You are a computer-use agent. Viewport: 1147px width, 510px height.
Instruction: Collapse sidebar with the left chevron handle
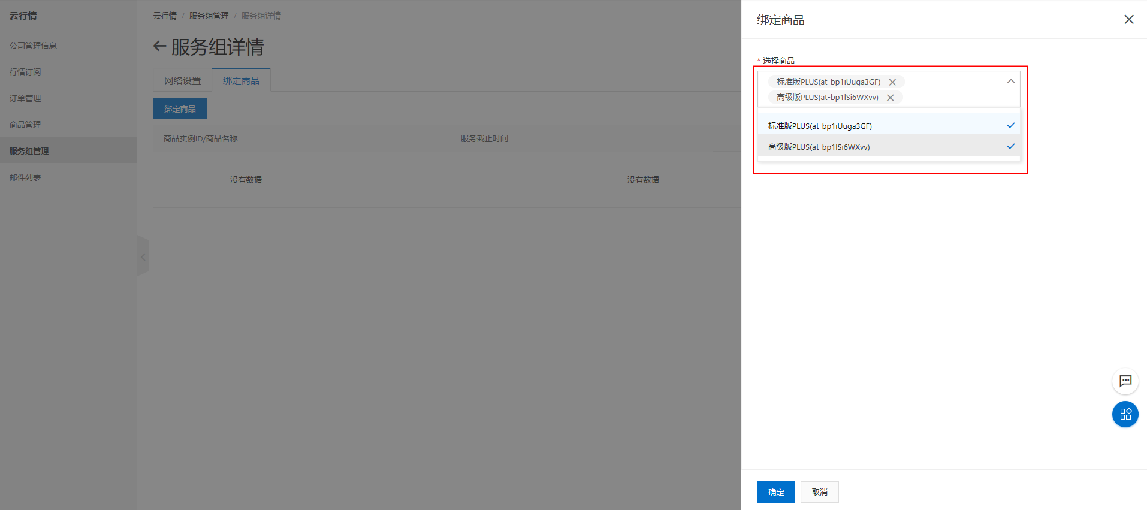coord(143,256)
